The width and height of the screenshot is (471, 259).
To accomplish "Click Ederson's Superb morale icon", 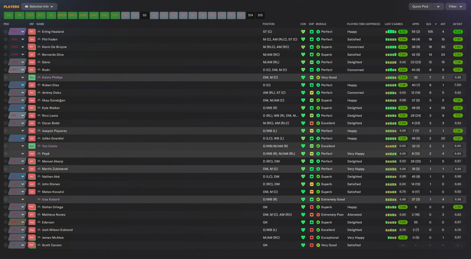I will 318,222.
